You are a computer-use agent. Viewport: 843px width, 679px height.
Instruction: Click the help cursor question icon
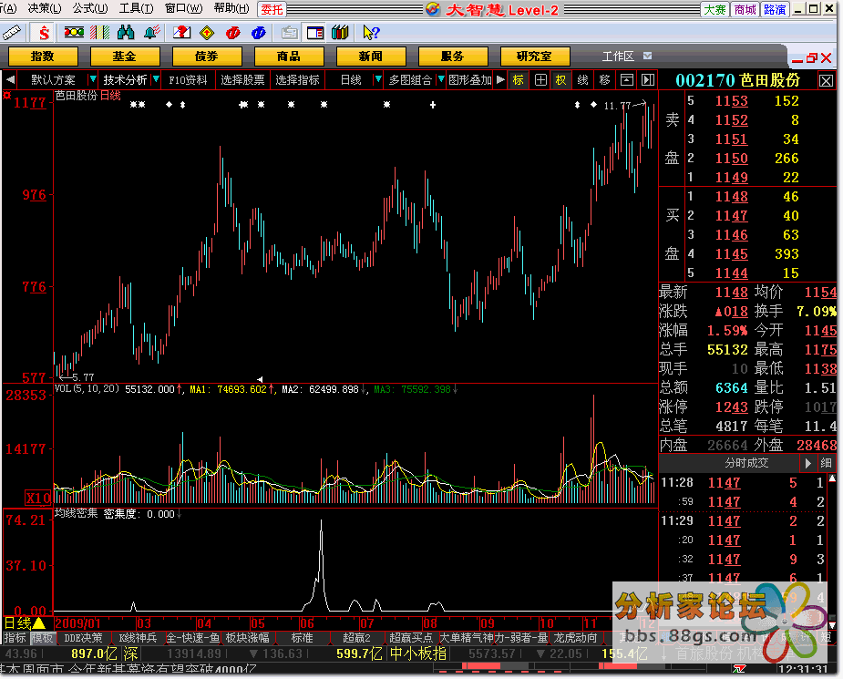[x=371, y=34]
